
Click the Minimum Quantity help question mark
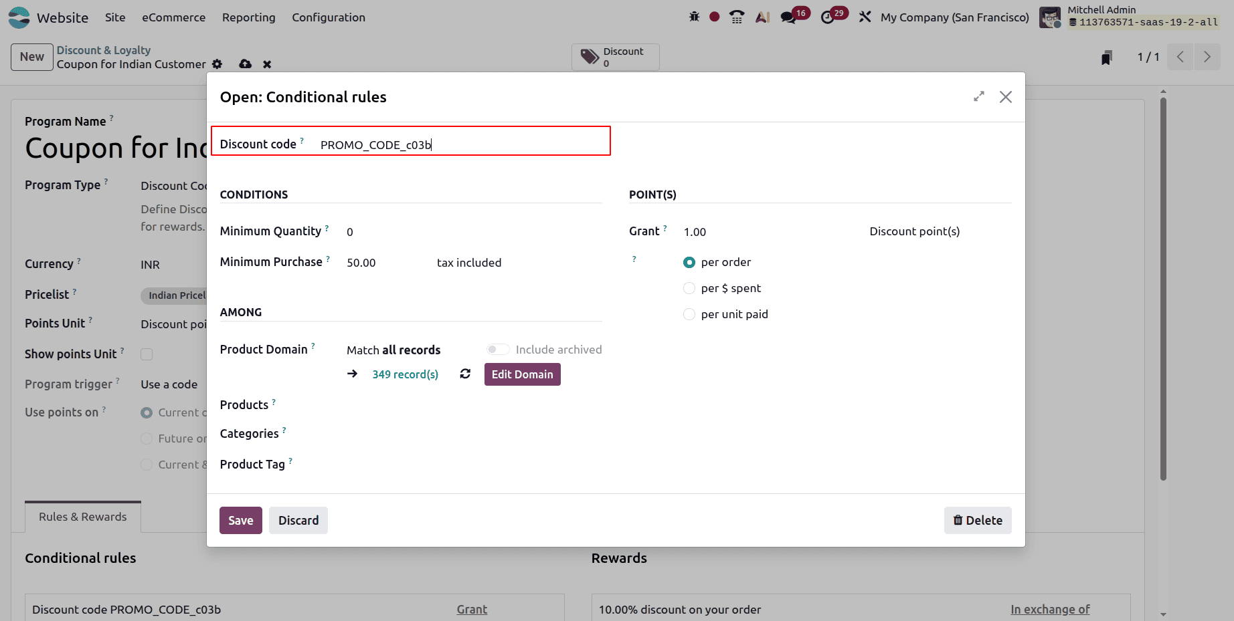[327, 228]
